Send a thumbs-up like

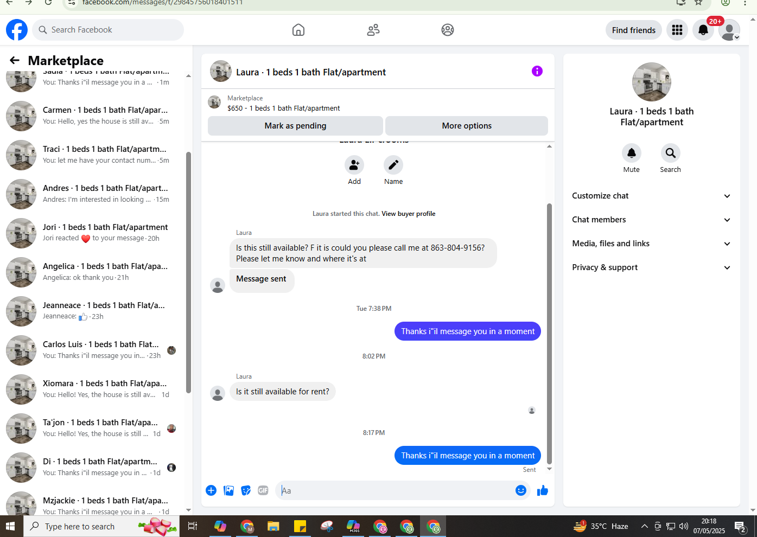pos(543,490)
